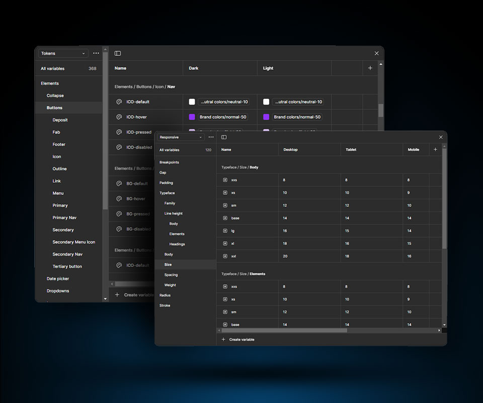Image resolution: width=483 pixels, height=403 pixels.
Task: Open the Date picker group
Action: coord(58,279)
